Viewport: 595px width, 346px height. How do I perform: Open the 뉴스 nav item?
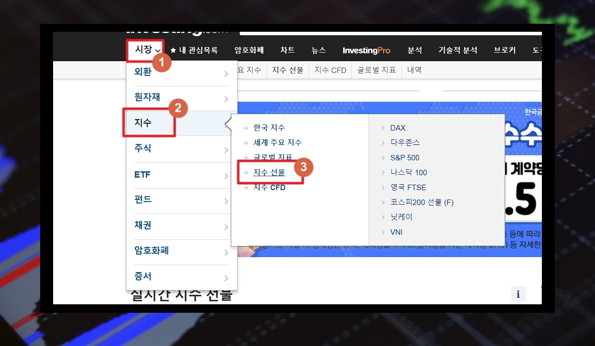point(319,50)
